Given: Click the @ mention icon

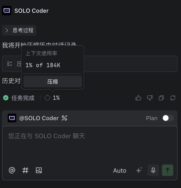Looking at the screenshot, I should (x=12, y=170).
